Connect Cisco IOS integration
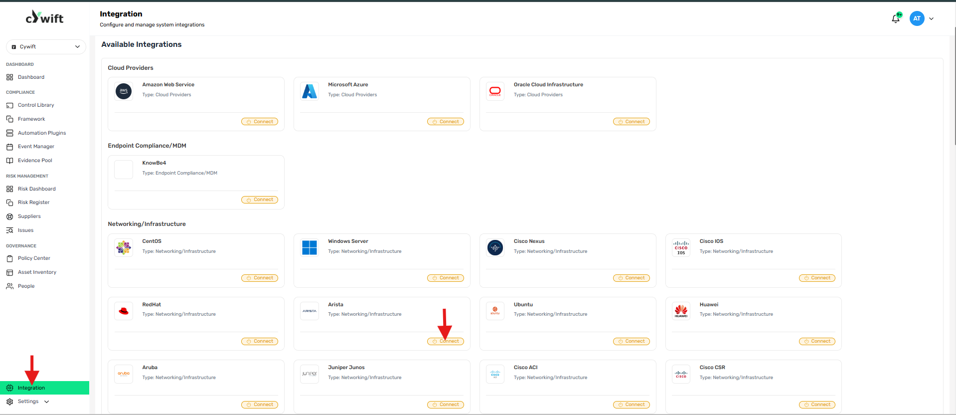956x415 pixels. (817, 278)
